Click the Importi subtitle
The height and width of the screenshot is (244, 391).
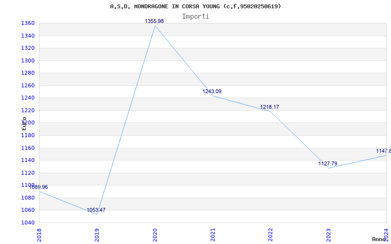195,17
